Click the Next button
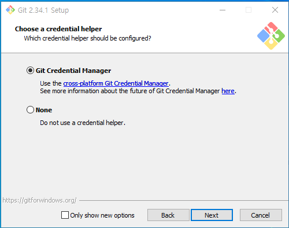Viewport: 289px width, 228px height. pyautogui.click(x=212, y=215)
